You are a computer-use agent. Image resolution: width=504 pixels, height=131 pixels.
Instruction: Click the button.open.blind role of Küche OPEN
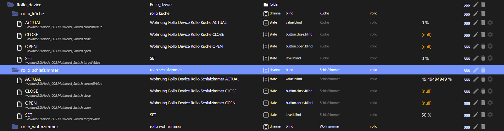click(x=299, y=46)
